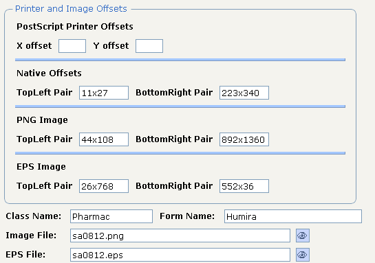Click the EPS Image heading

coord(41,167)
